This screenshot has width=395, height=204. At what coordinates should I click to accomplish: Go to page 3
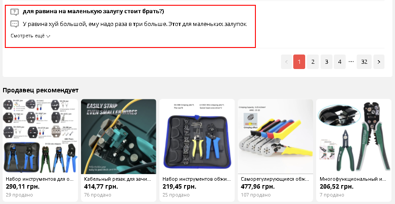[326, 62]
